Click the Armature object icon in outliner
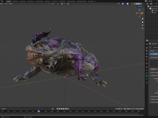The width and height of the screenshot is (158, 118). coord(152,10)
